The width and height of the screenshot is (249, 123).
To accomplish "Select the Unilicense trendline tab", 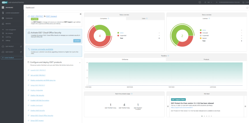I will (x=125, y=59).
